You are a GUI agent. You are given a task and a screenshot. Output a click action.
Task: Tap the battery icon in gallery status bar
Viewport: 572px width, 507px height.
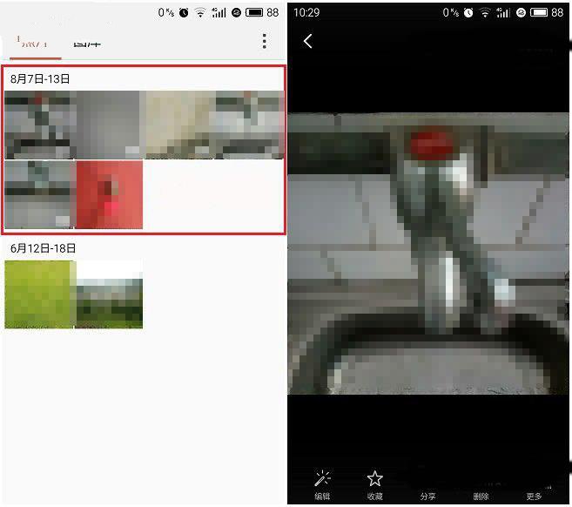(x=254, y=12)
